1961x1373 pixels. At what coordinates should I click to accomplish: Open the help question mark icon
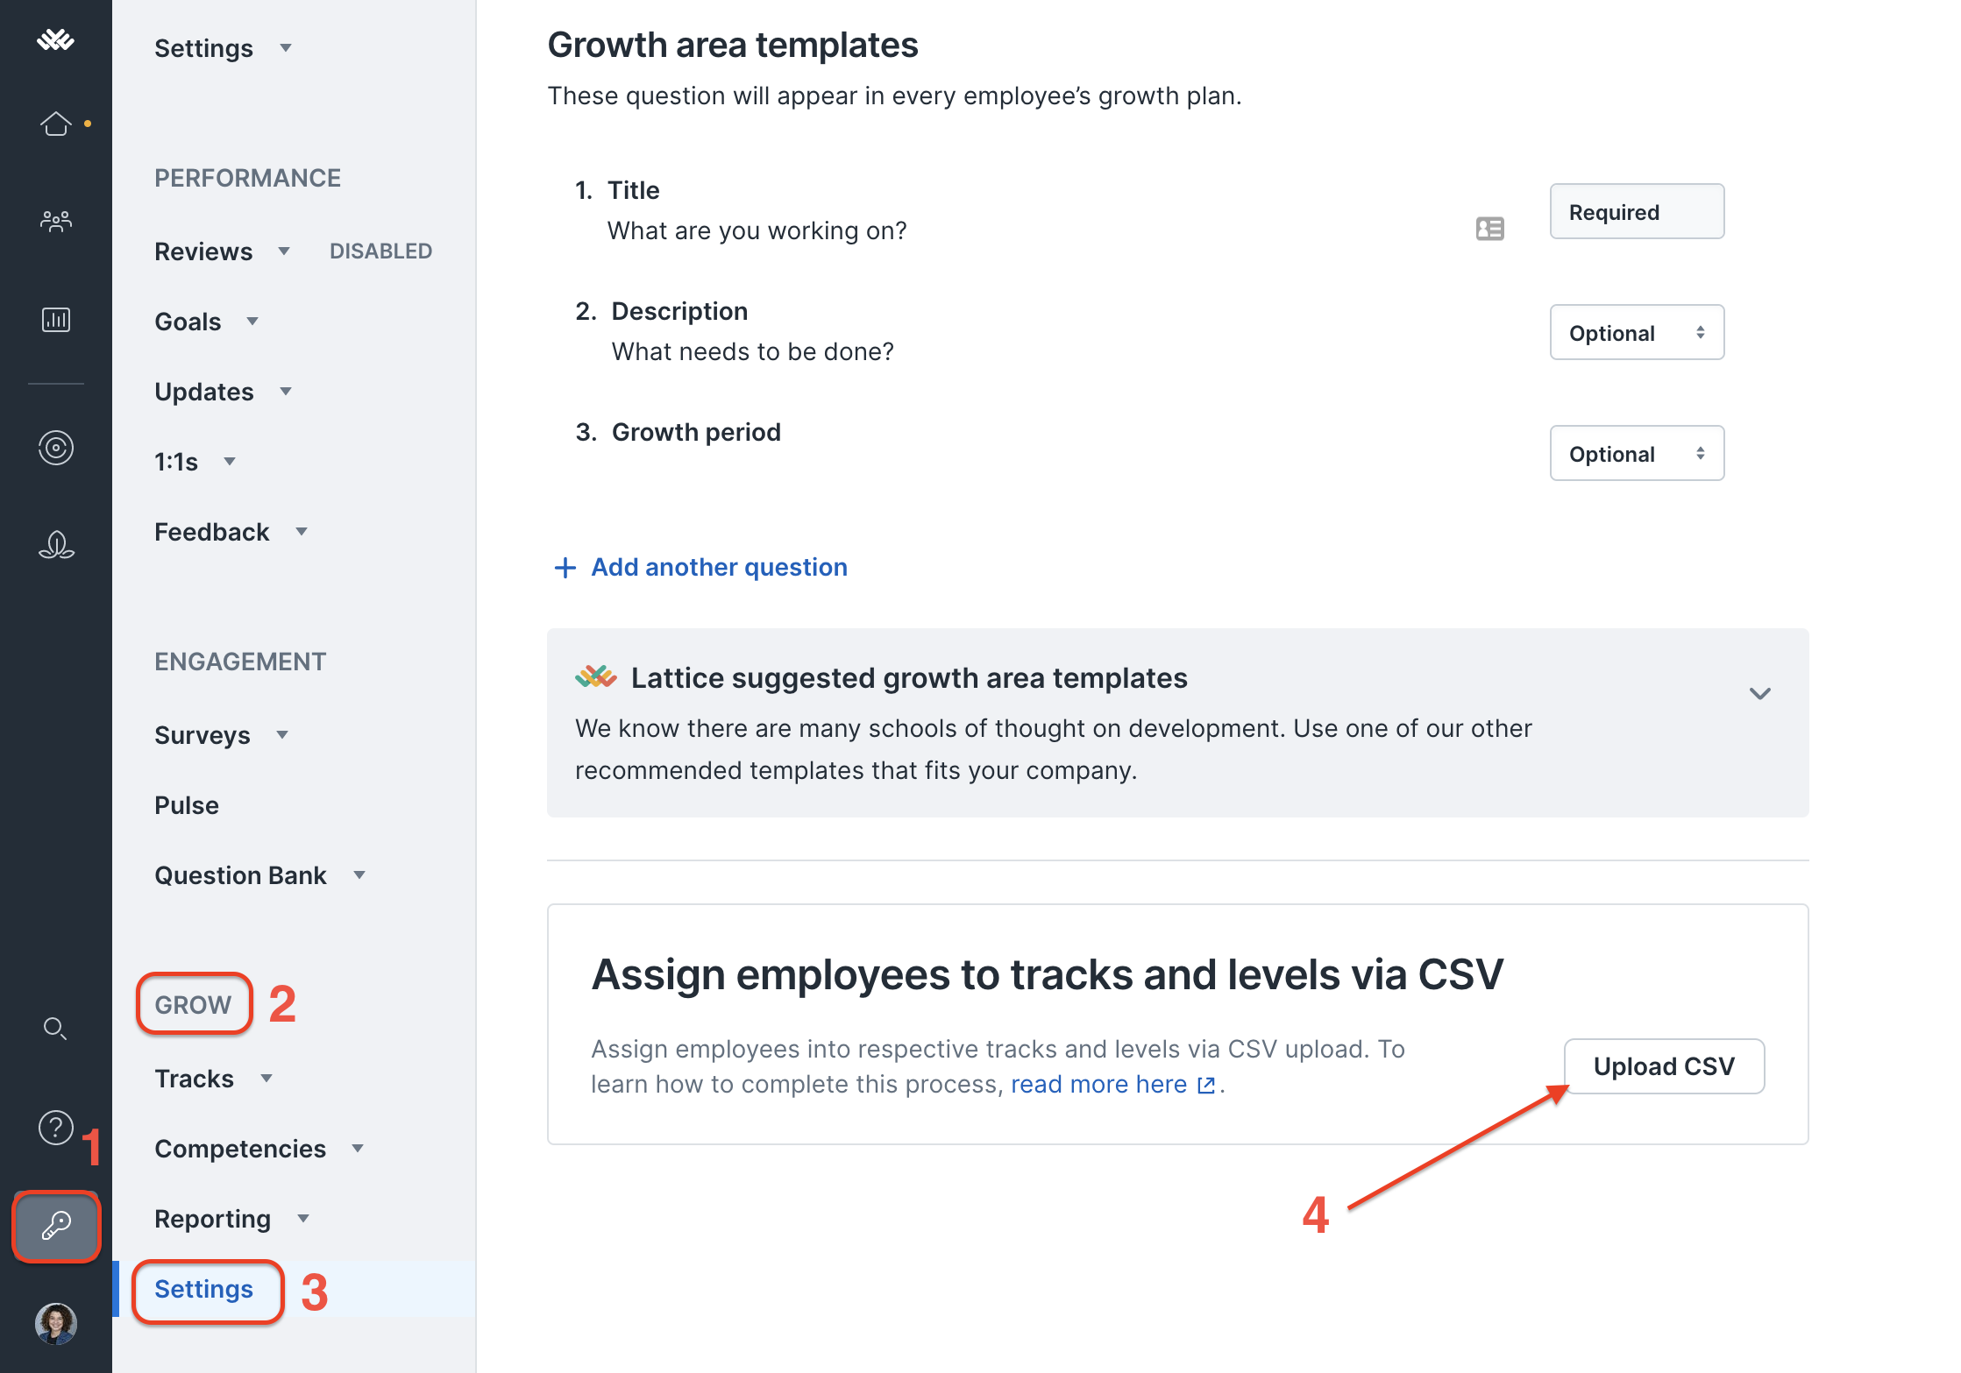coord(55,1127)
